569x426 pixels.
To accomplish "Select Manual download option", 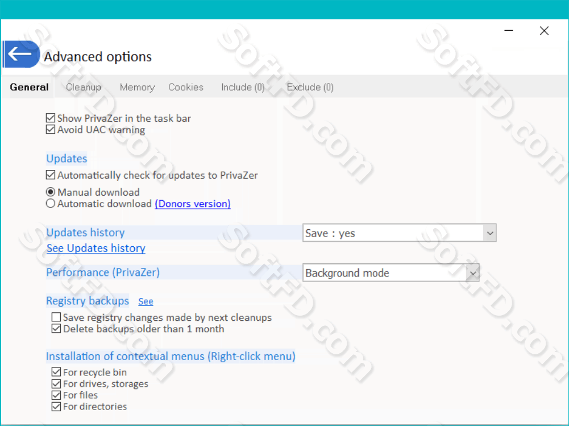I will (x=51, y=192).
